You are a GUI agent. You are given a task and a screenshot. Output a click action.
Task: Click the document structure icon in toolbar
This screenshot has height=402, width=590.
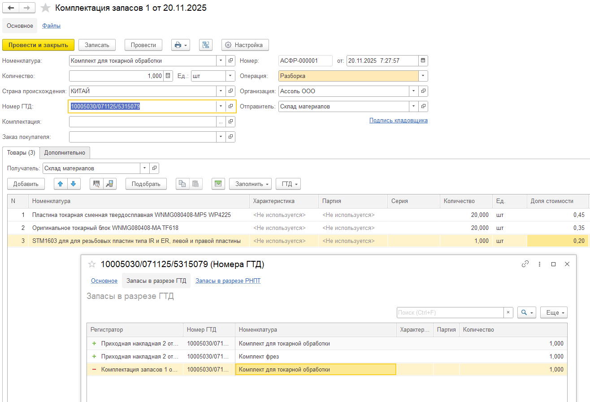tap(206, 45)
